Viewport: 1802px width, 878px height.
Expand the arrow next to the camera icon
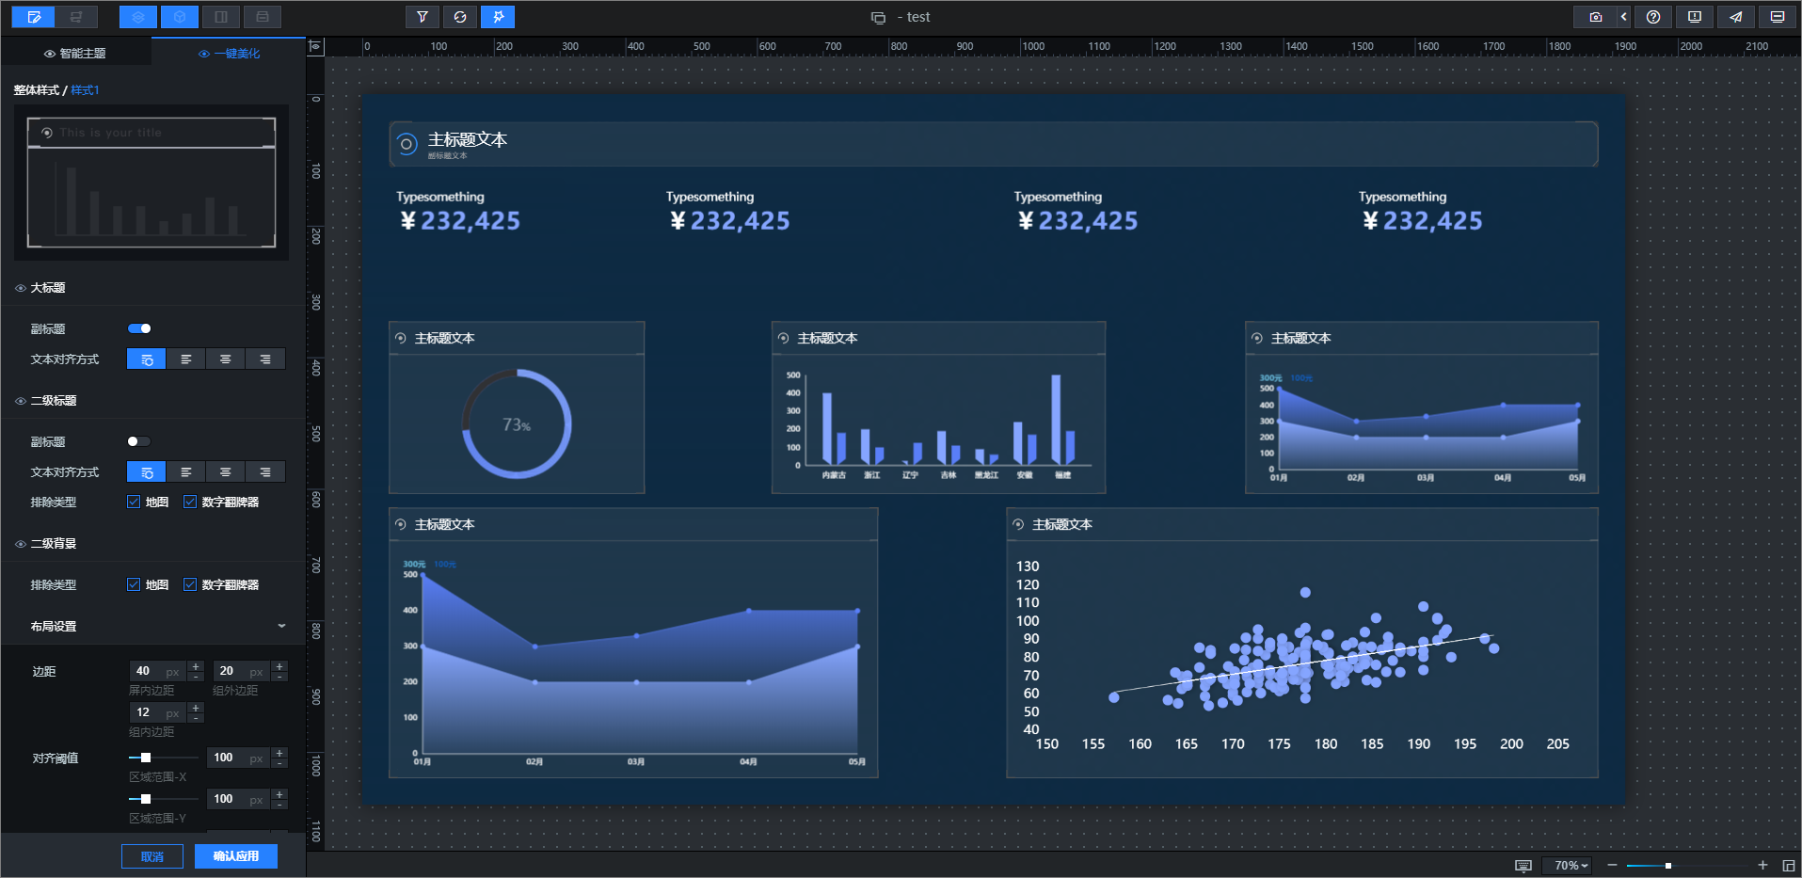(x=1624, y=17)
